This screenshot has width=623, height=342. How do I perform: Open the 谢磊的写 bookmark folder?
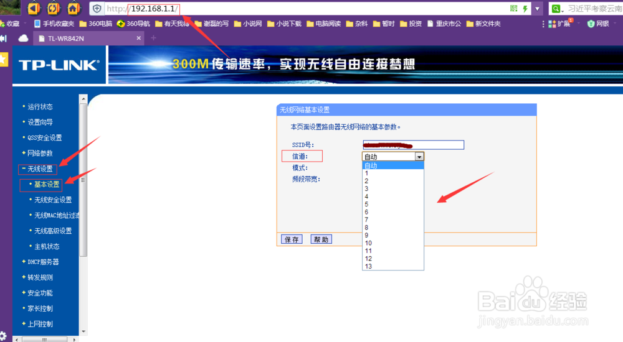[212, 24]
